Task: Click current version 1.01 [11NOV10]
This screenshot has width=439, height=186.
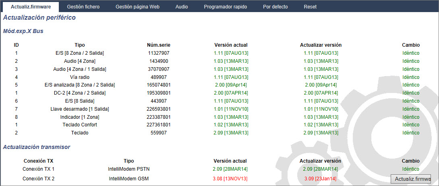Action: [x=231, y=109]
